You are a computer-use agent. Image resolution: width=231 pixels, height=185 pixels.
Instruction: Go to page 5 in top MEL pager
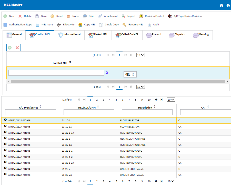(x=116, y=100)
